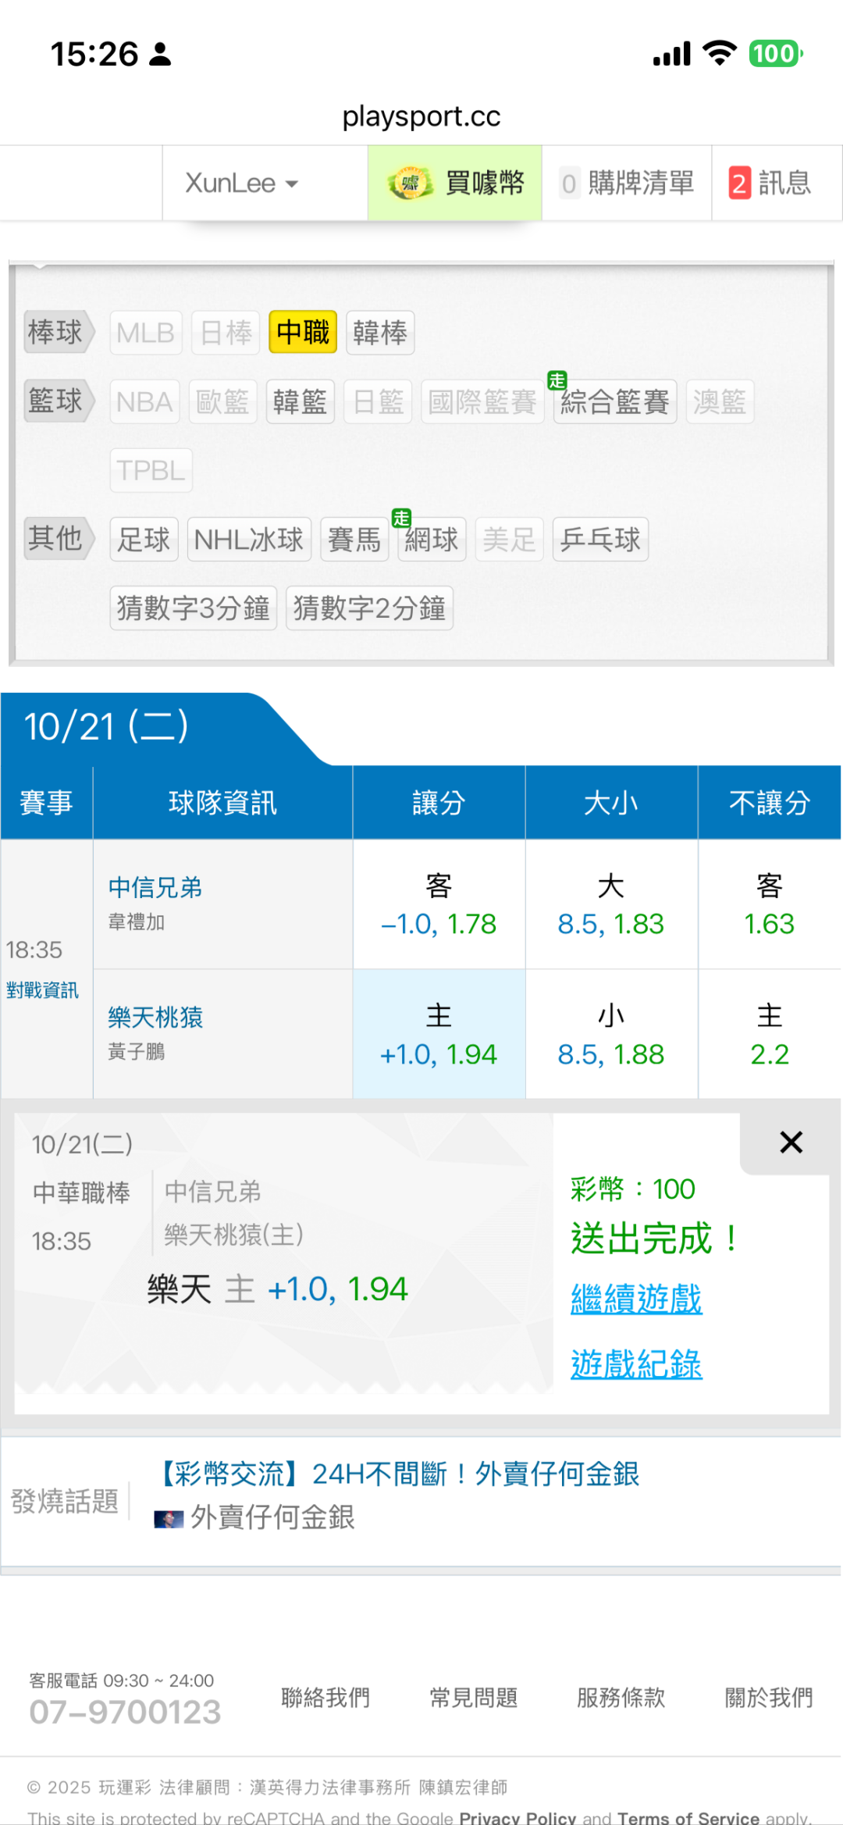
Task: Select the 韓棒 league tab
Action: 380,333
